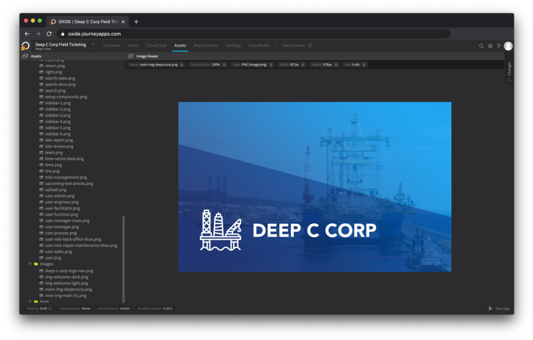
Task: Click the Assets panel header icon
Action: [25, 56]
